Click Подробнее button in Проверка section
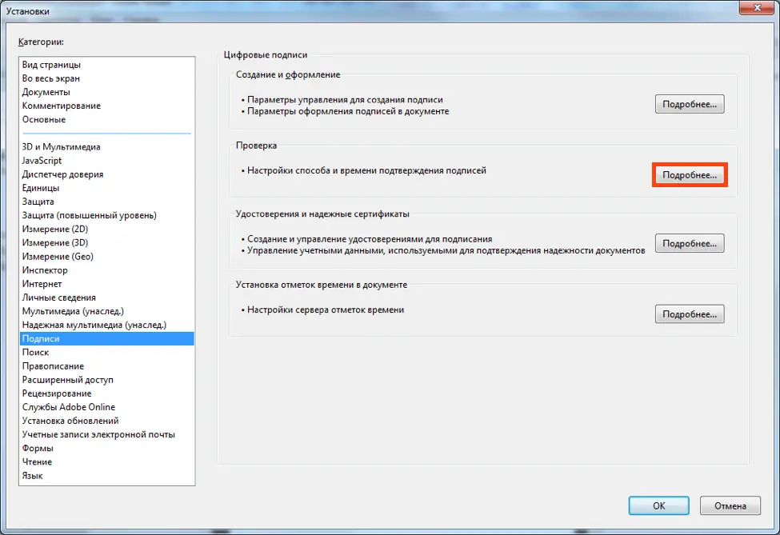The height and width of the screenshot is (535, 780). point(690,174)
